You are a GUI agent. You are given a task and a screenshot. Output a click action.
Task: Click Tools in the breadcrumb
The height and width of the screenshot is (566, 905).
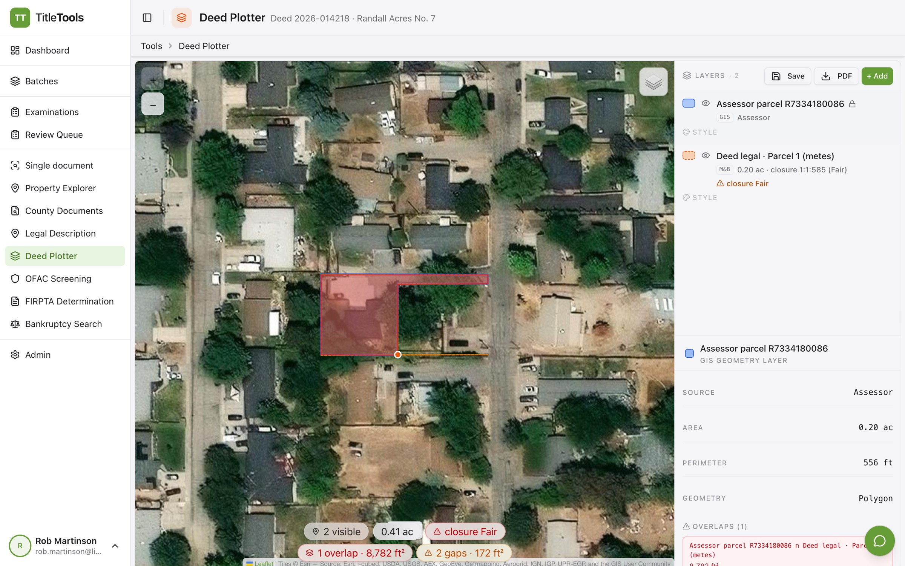(152, 46)
